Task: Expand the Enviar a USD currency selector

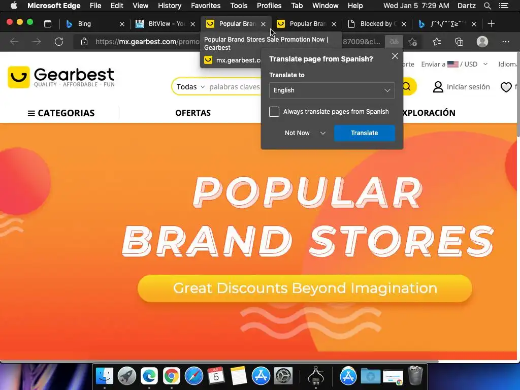Action: click(454, 64)
